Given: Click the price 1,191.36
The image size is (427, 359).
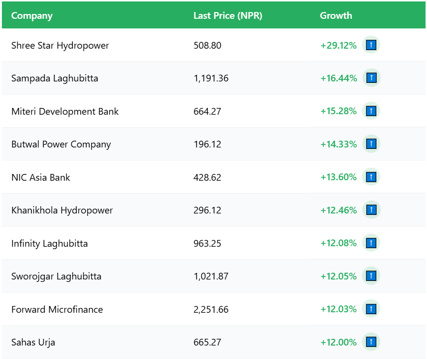Looking at the screenshot, I should pyautogui.click(x=211, y=79).
